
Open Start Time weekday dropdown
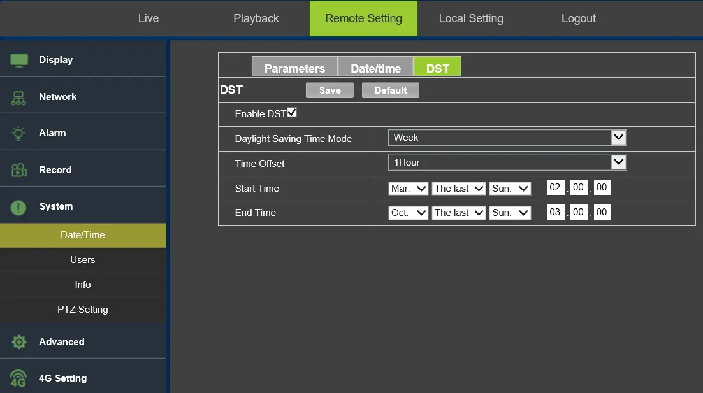(x=510, y=188)
